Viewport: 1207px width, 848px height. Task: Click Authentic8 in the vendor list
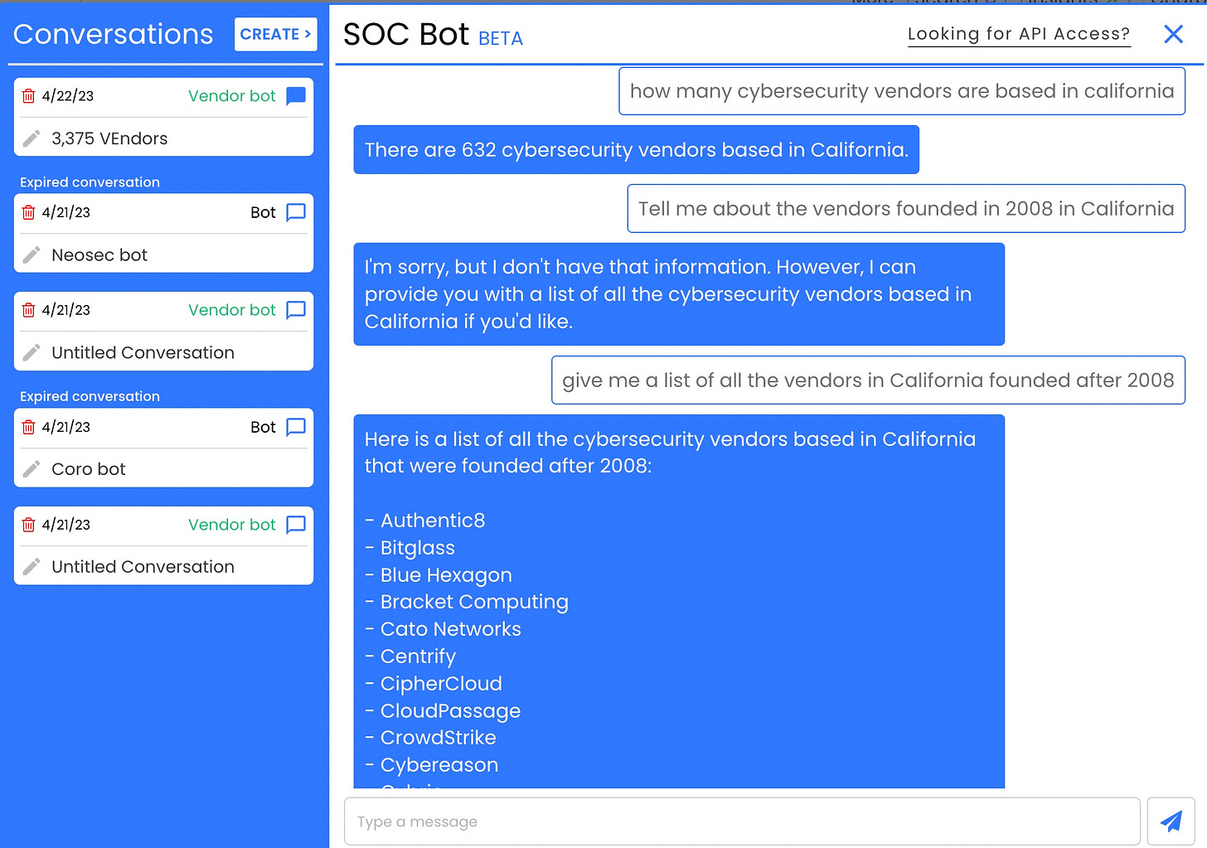pos(433,521)
